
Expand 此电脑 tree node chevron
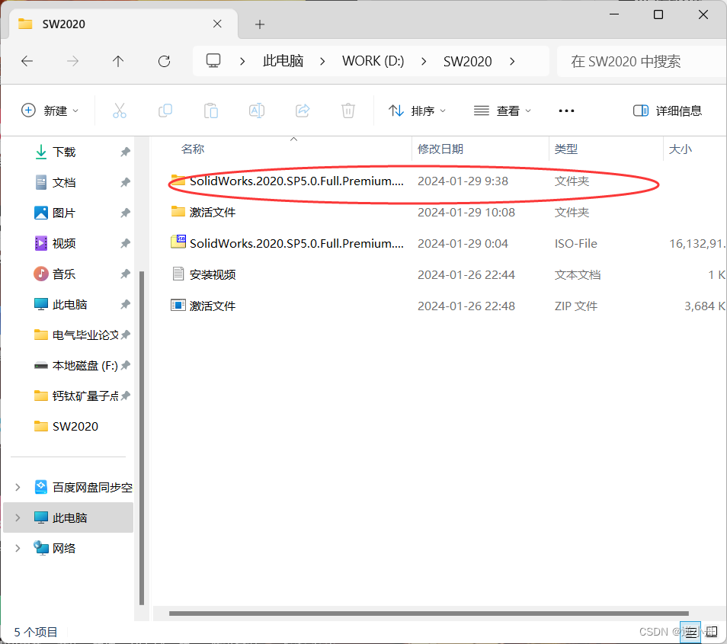coord(18,518)
